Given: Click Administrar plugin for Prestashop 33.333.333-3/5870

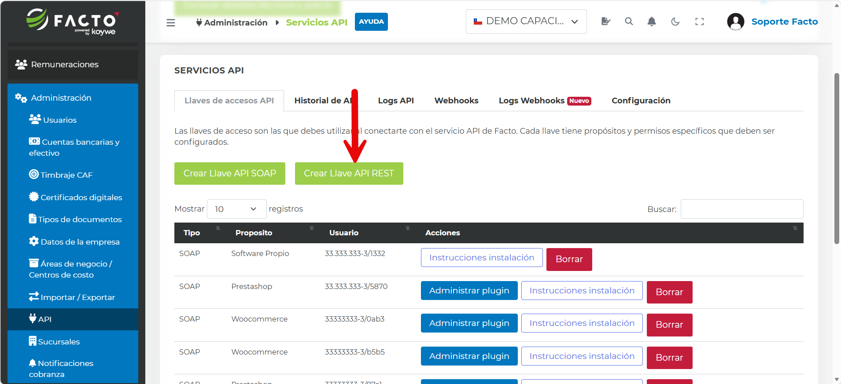Looking at the screenshot, I should point(469,290).
